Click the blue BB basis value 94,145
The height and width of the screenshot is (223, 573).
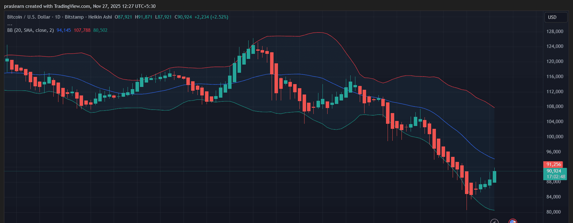pos(64,30)
